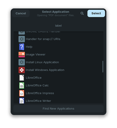Open the search magnifier icon

(82, 13)
